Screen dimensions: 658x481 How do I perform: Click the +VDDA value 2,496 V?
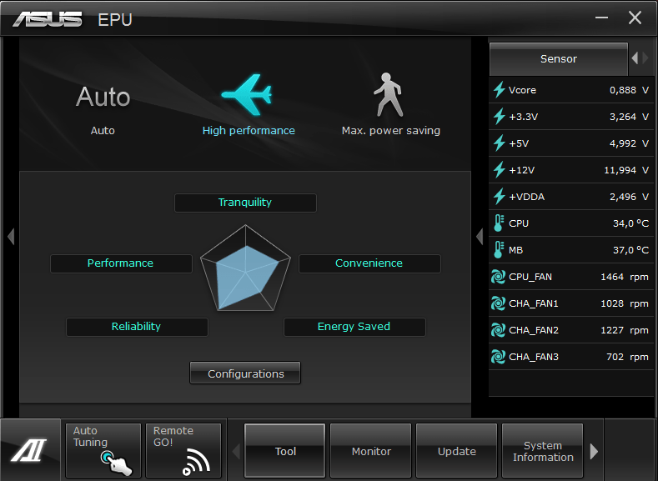[x=629, y=197]
